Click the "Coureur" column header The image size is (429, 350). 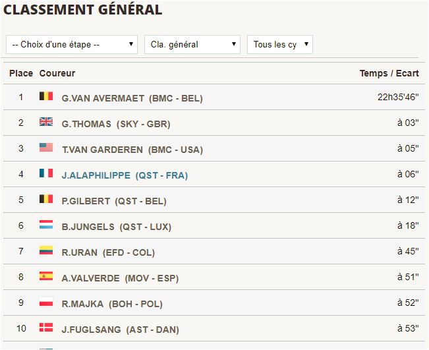[57, 73]
